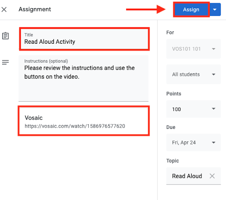Expand the VOS101 101 class dropdown

(193, 49)
